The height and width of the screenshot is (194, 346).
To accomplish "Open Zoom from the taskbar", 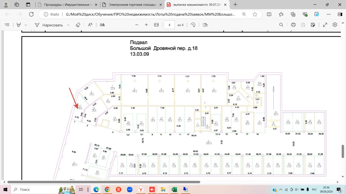I will click(129, 189).
